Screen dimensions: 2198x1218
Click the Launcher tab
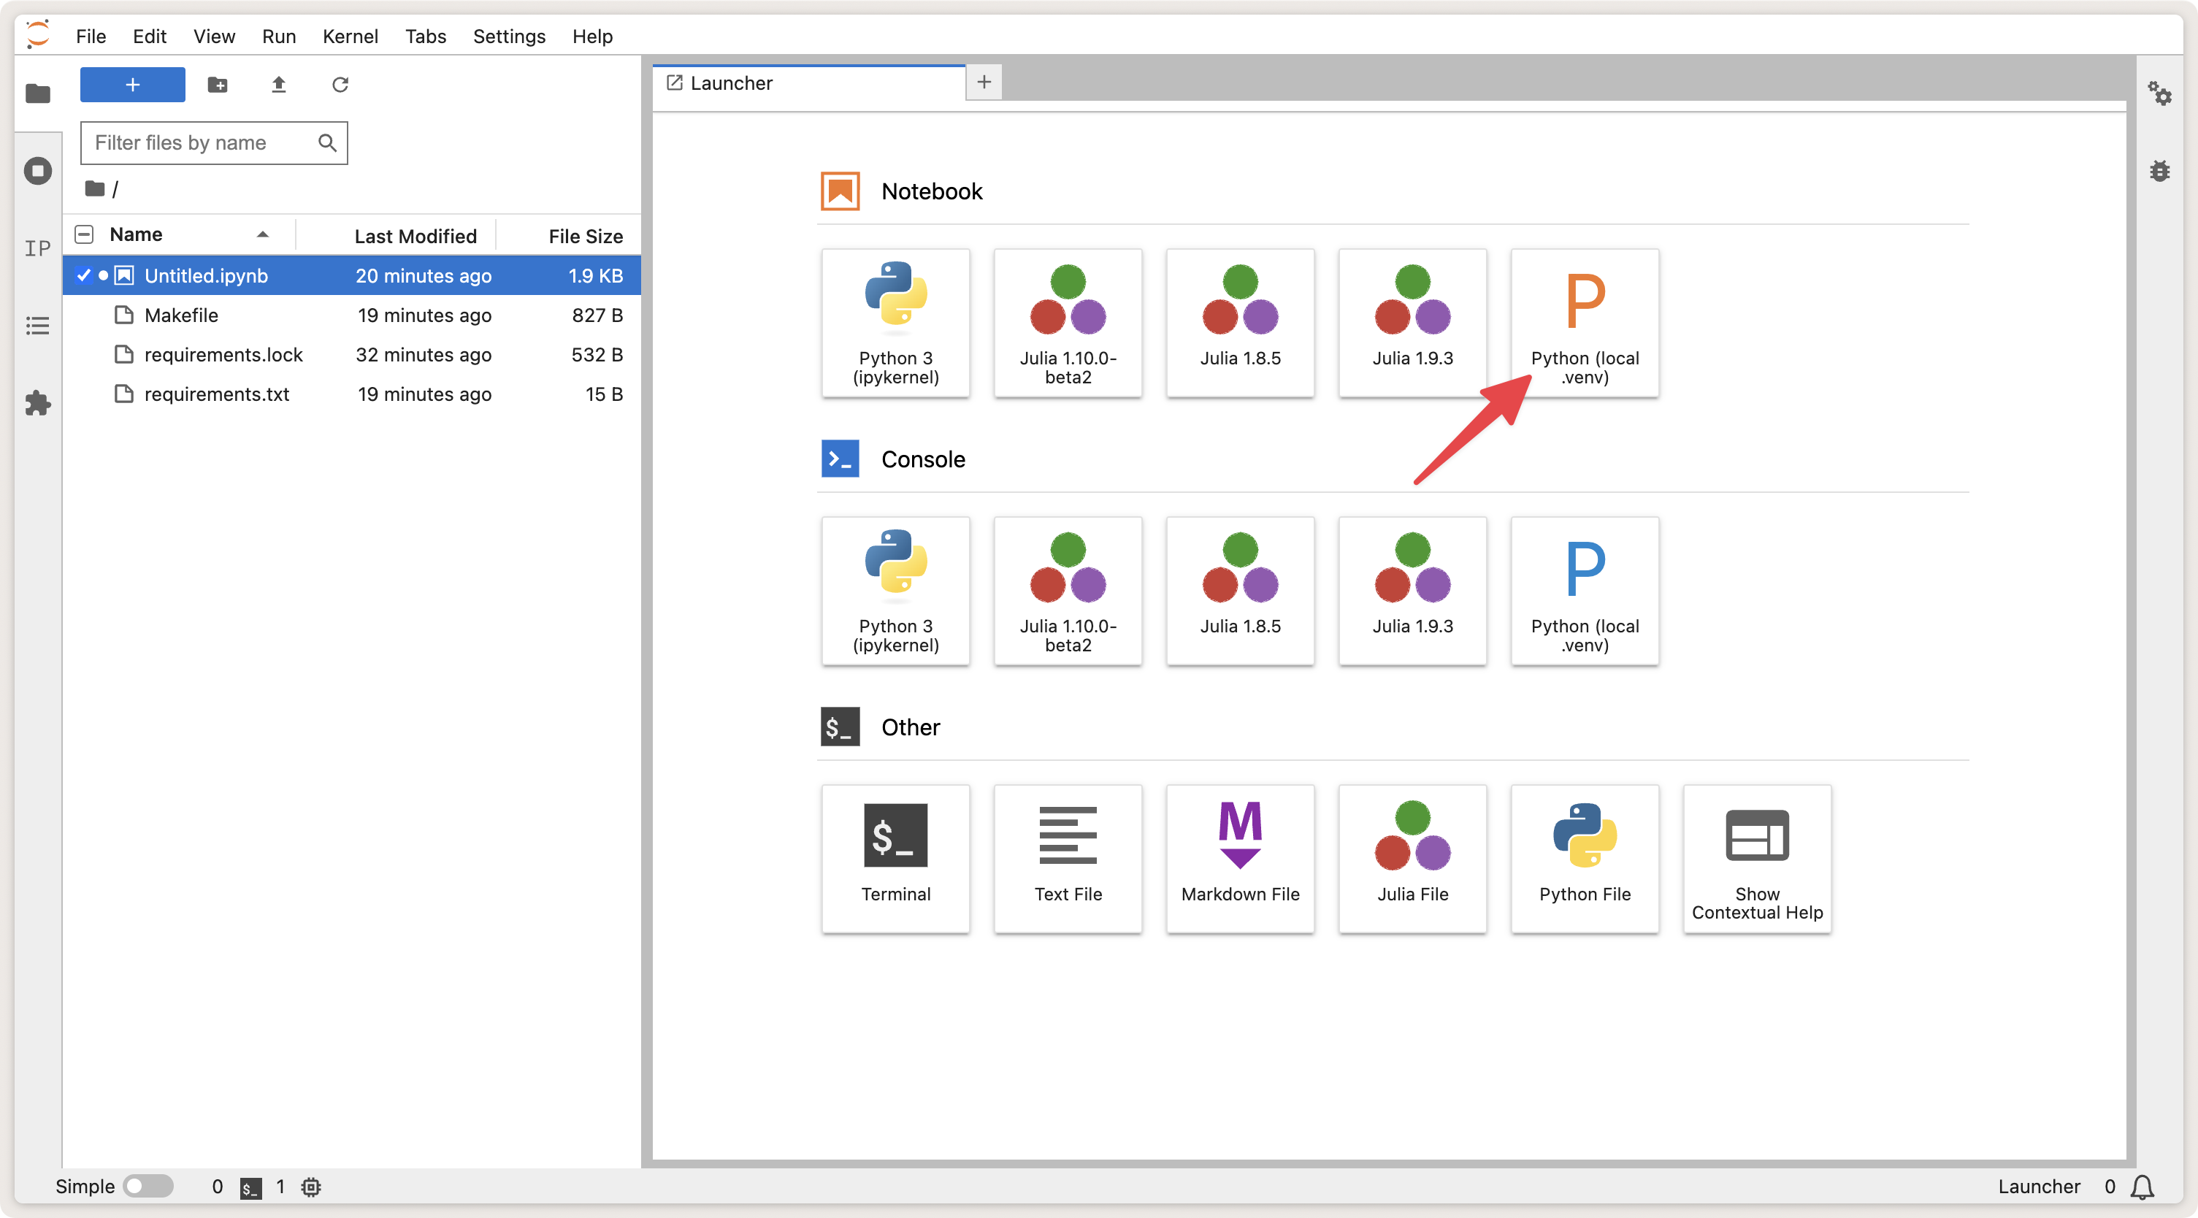pos(730,83)
